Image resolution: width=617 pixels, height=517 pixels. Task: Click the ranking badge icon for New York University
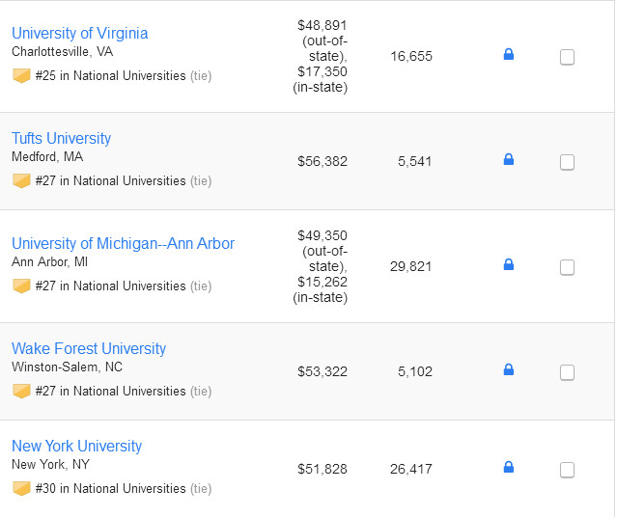pyautogui.click(x=21, y=488)
